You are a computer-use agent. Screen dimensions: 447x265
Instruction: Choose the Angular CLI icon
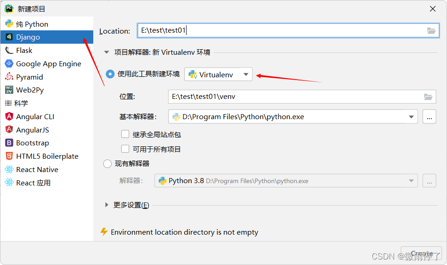pyautogui.click(x=9, y=116)
